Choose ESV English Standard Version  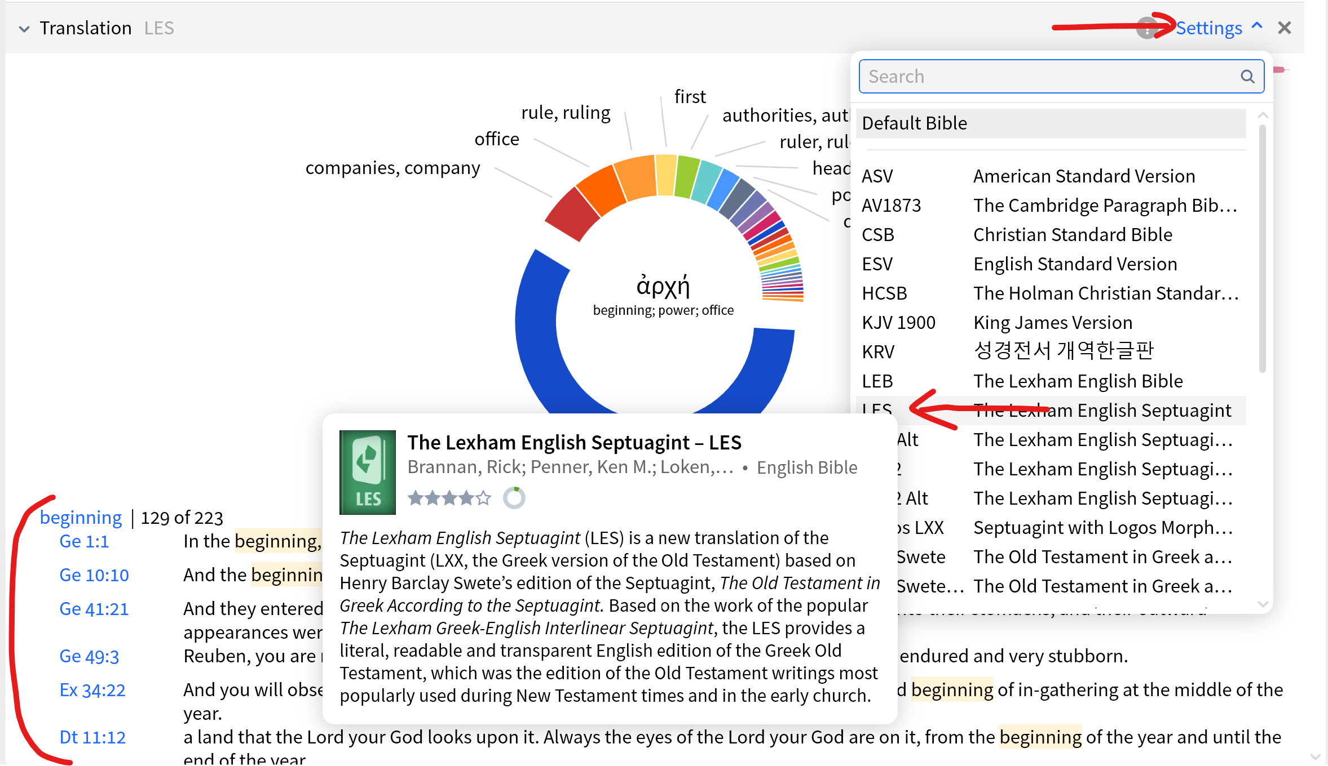1050,264
